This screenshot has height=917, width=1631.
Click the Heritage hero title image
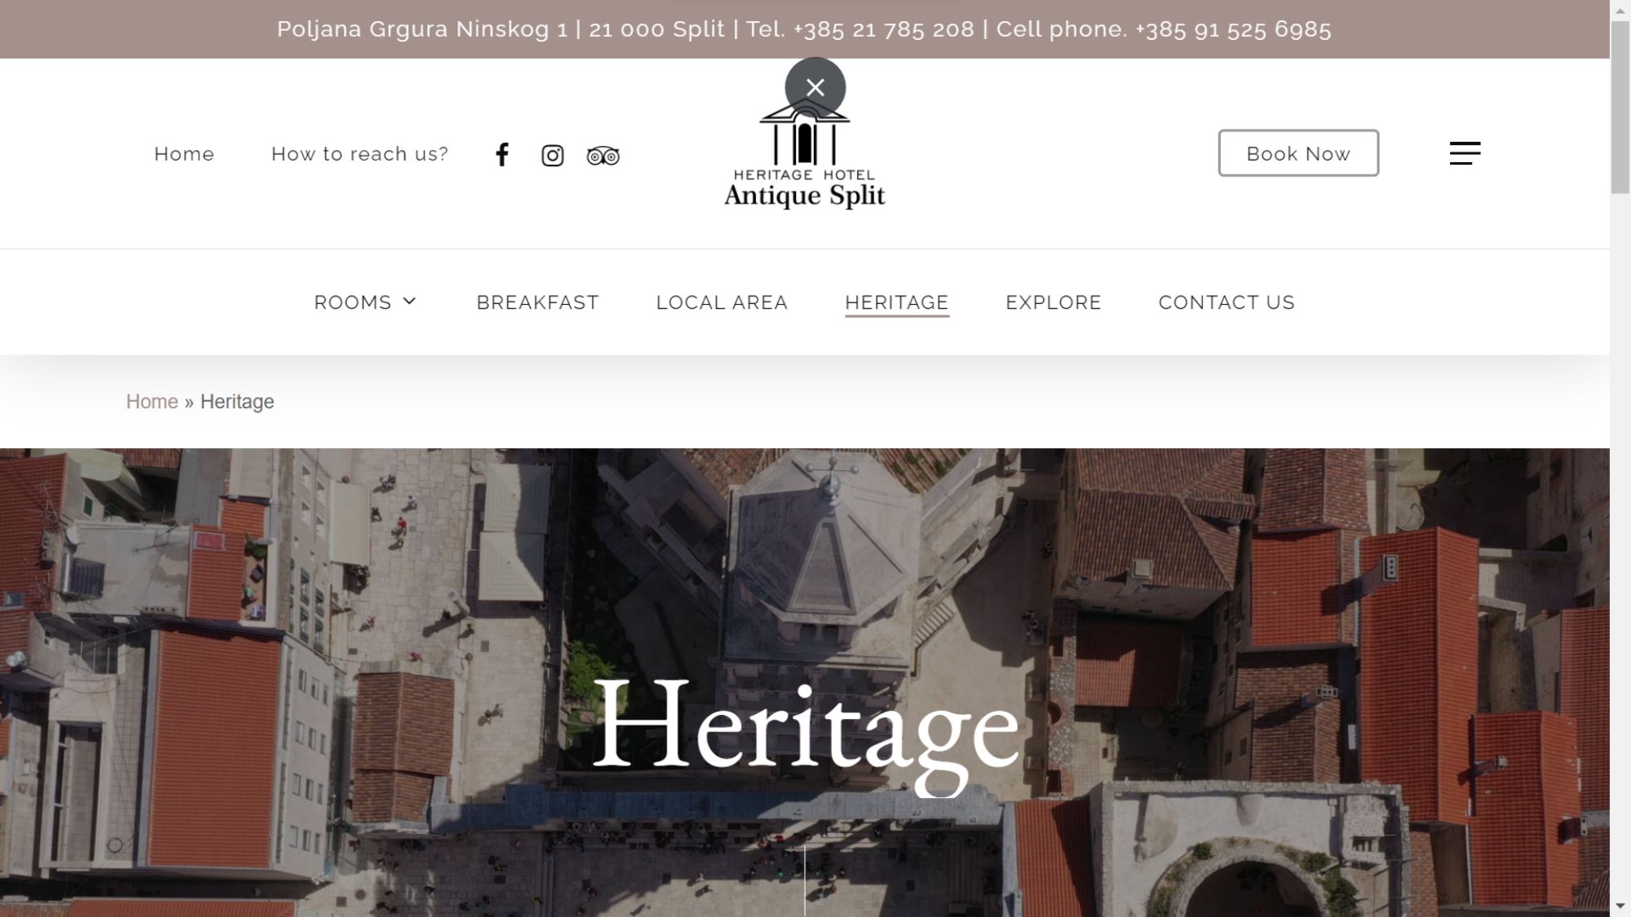click(806, 727)
